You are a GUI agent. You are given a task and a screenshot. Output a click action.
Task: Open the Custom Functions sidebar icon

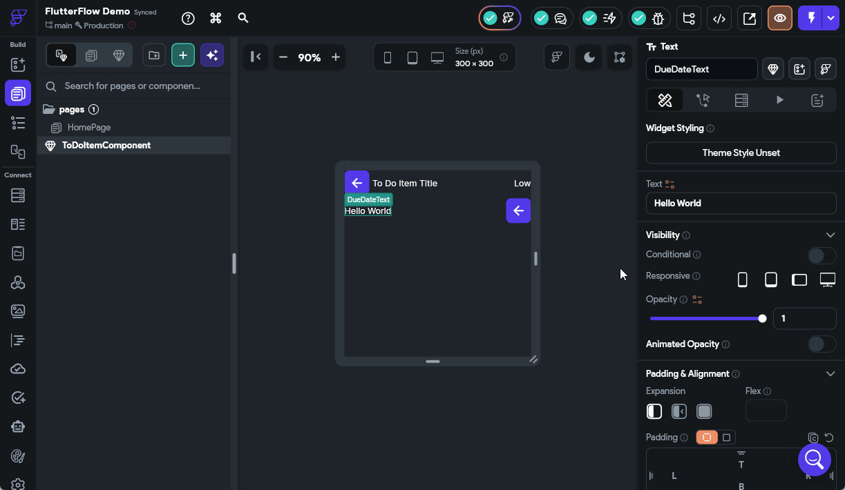18,340
